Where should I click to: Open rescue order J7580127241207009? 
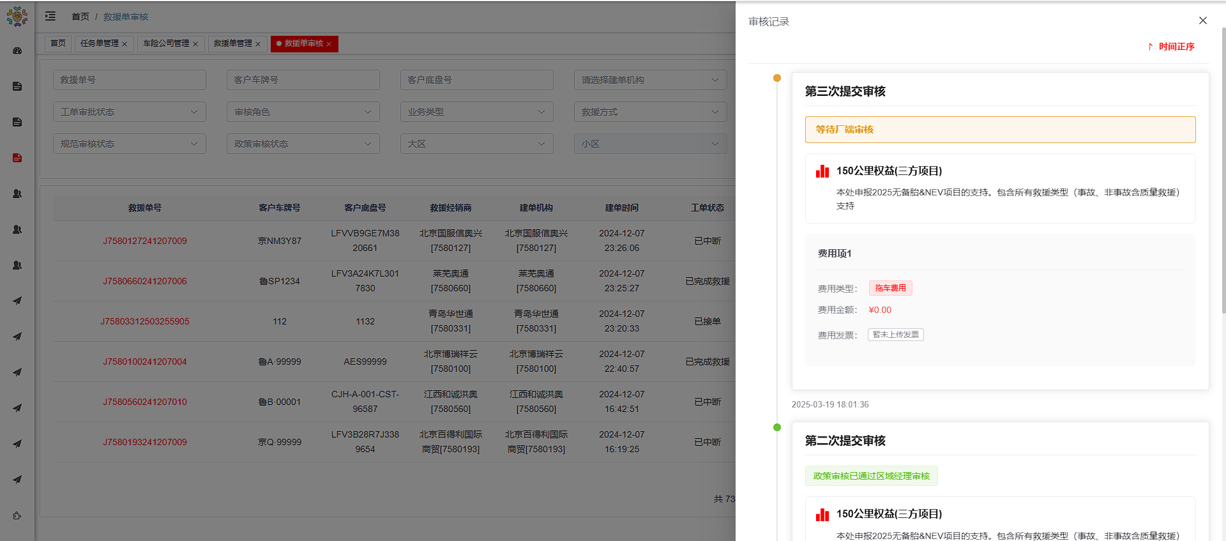tap(145, 241)
